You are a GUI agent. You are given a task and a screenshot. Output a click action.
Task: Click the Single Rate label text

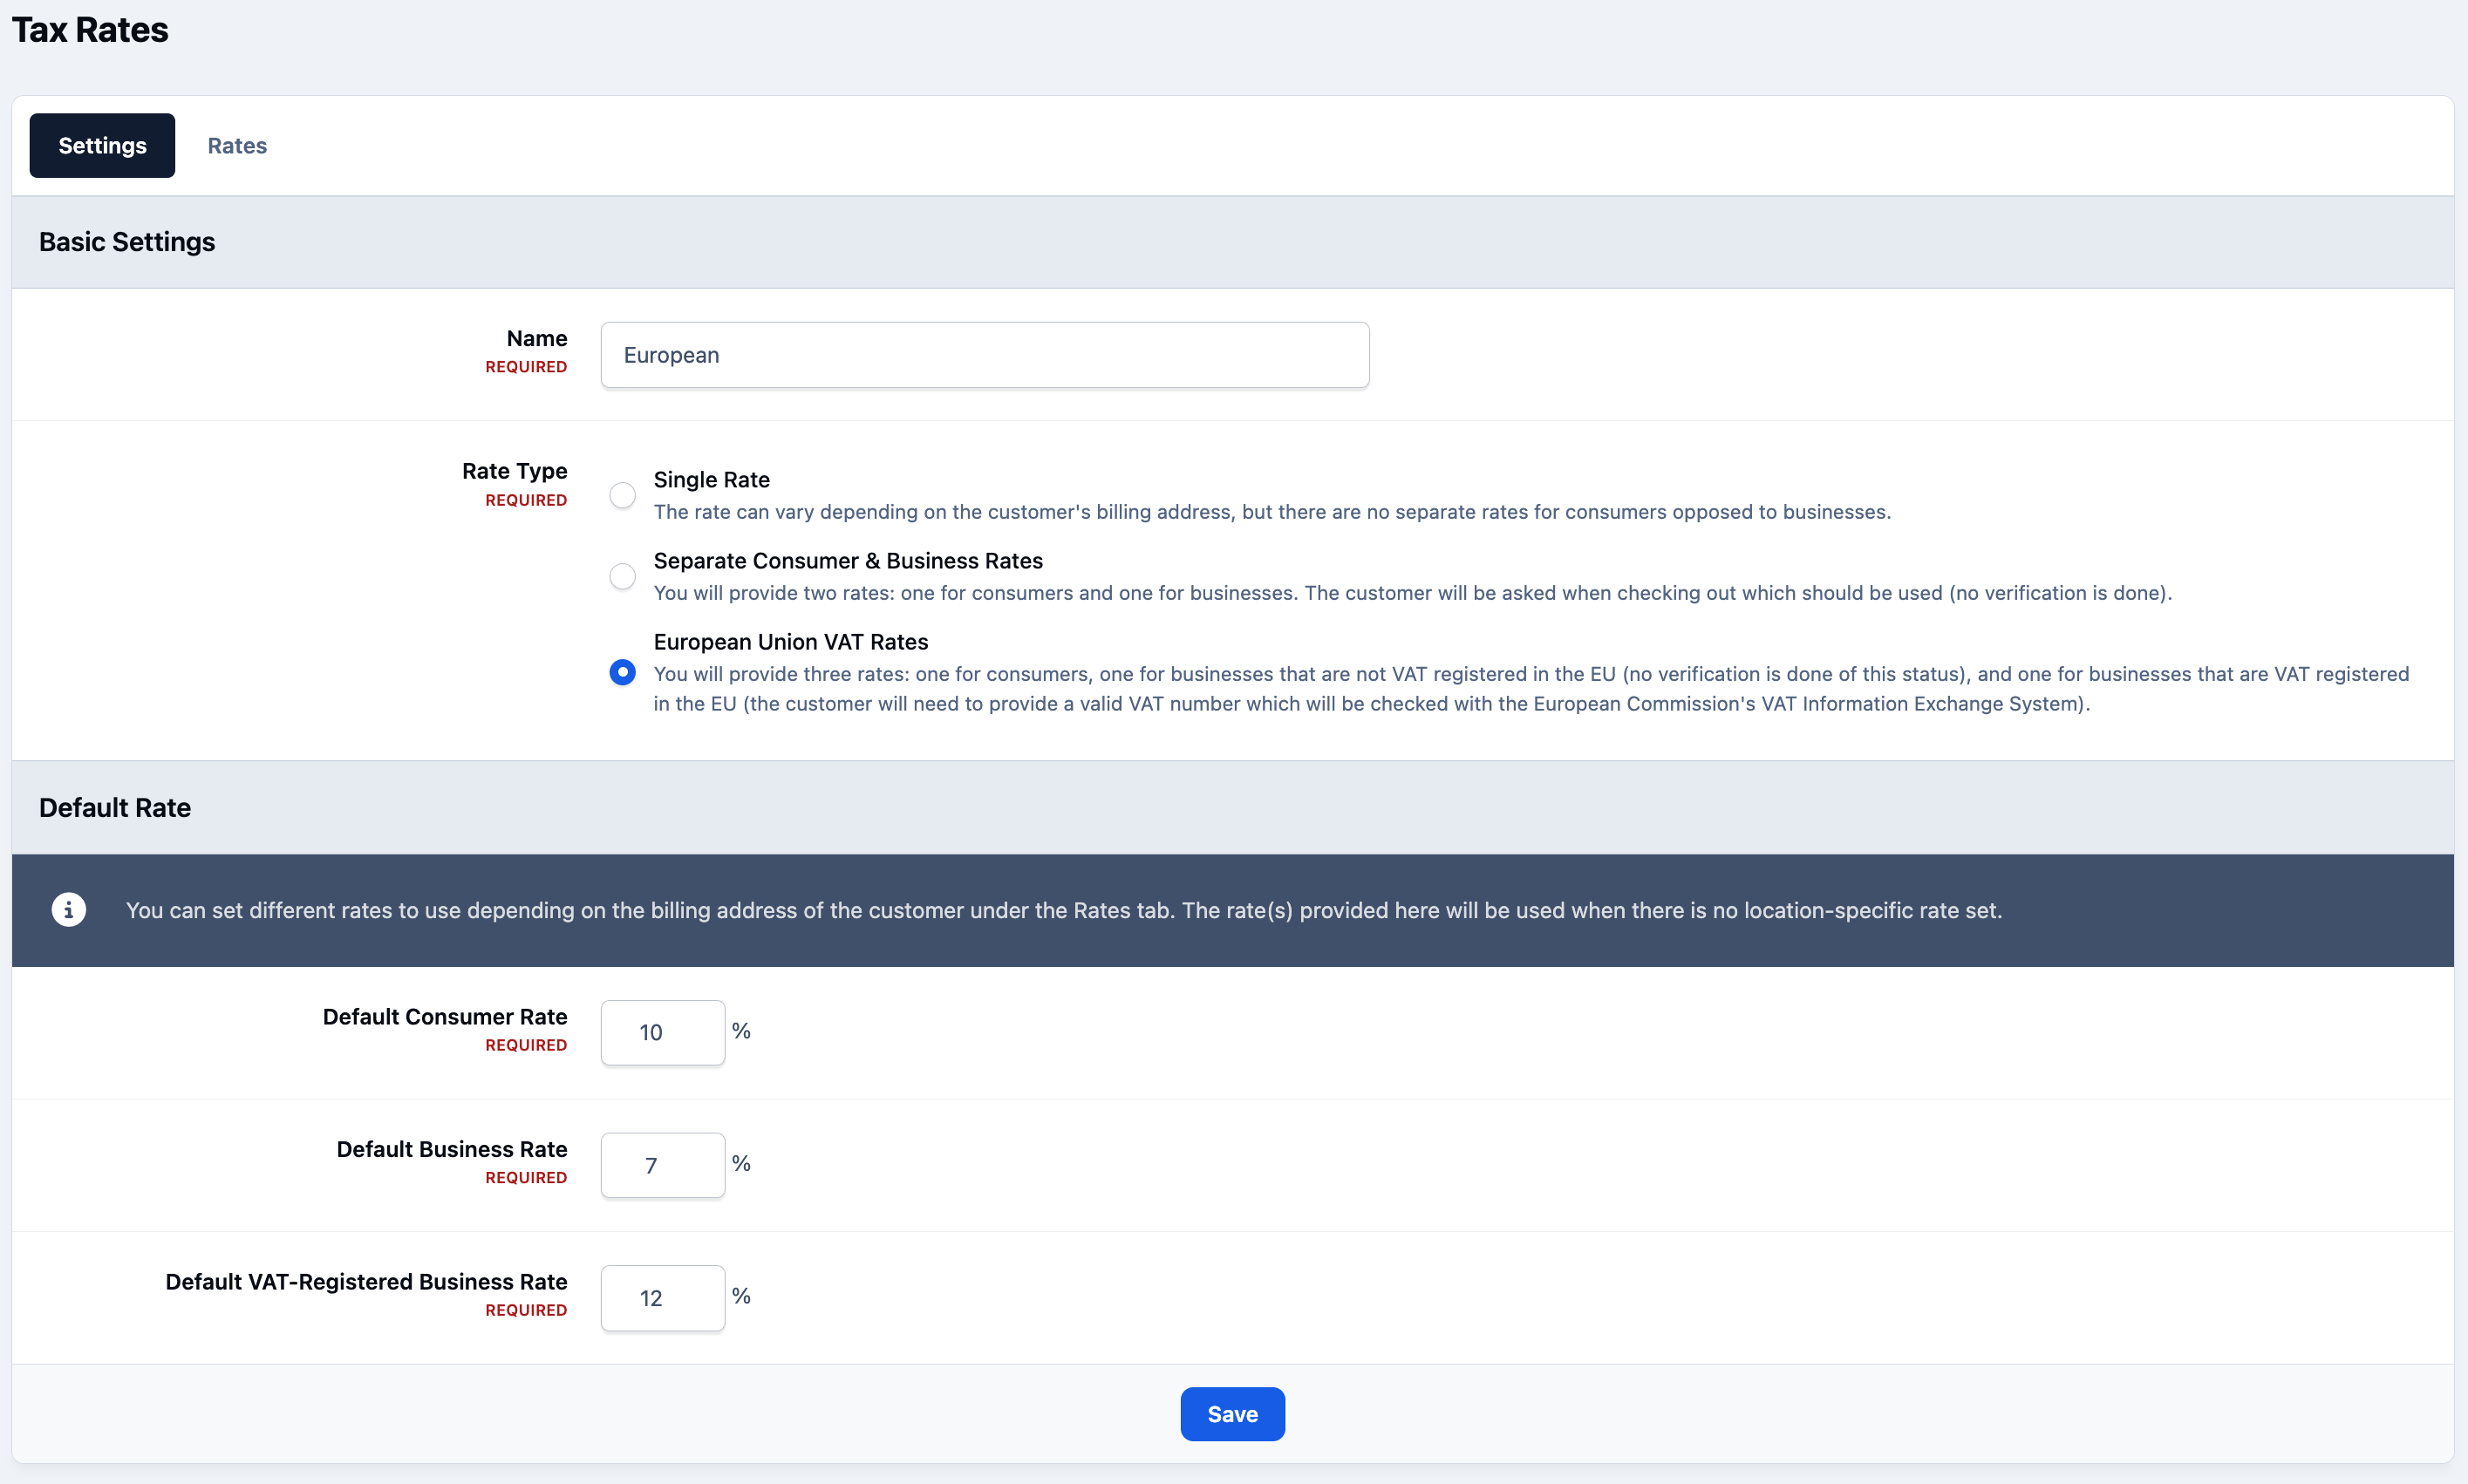click(x=712, y=480)
